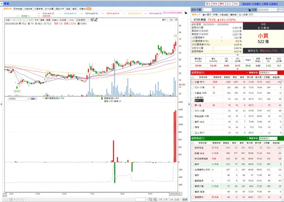Click the plus icon at window top-left
This screenshot has width=284, height=202.
[1, 3]
